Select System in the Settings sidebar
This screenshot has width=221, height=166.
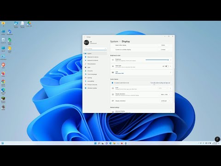point(95,53)
